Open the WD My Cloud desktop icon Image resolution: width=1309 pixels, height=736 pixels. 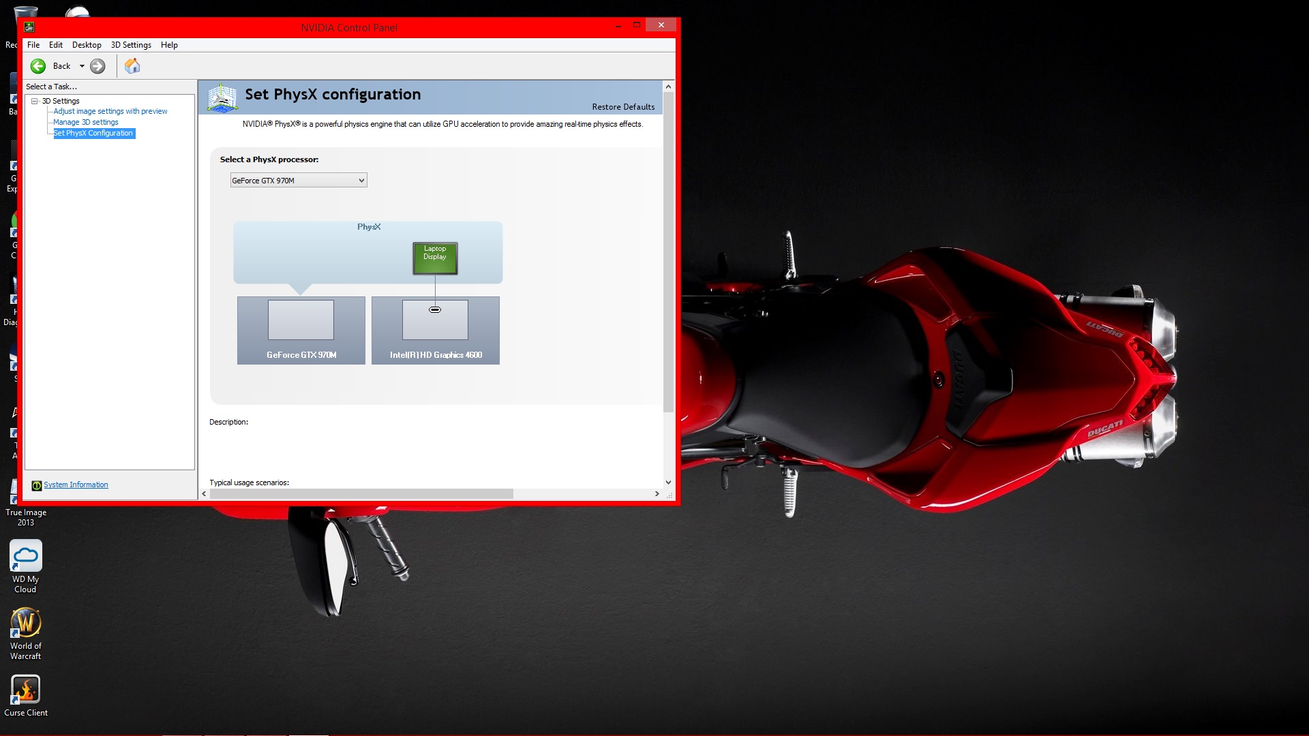tap(26, 566)
